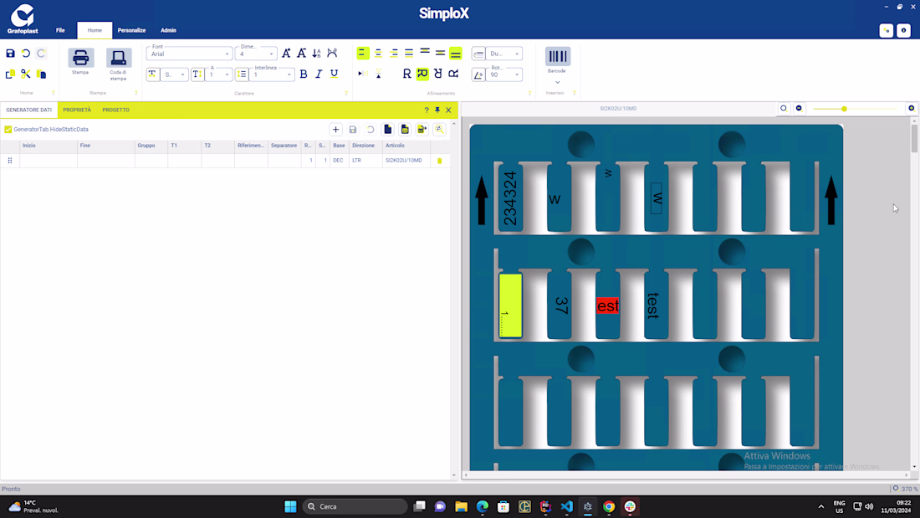The width and height of the screenshot is (920, 518).
Task: Align text left
Action: 363,54
